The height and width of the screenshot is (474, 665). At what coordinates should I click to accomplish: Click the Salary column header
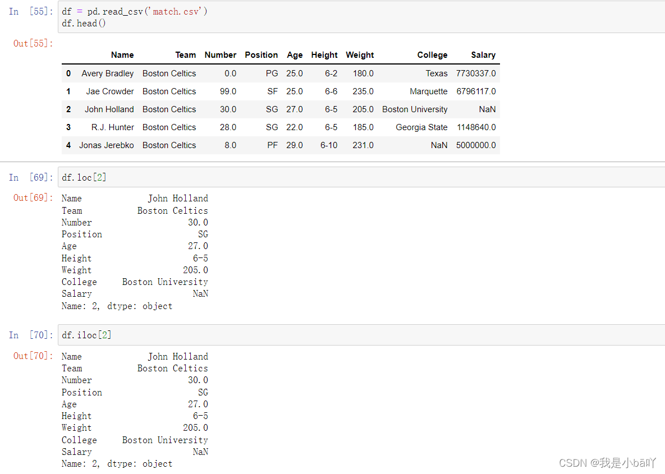coord(483,55)
